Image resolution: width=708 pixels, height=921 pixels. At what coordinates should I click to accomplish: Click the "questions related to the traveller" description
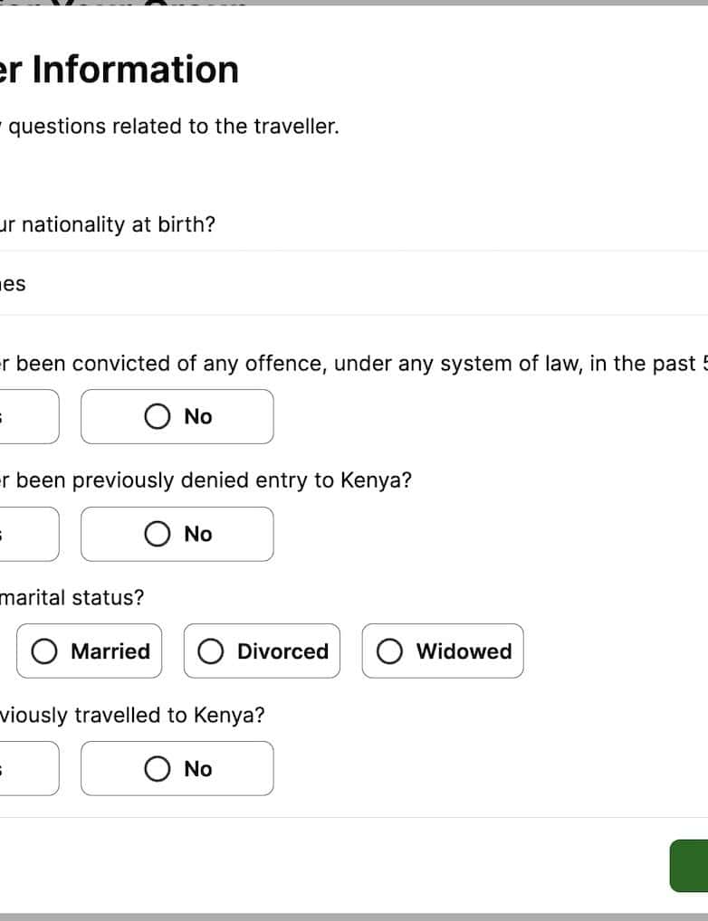point(172,127)
